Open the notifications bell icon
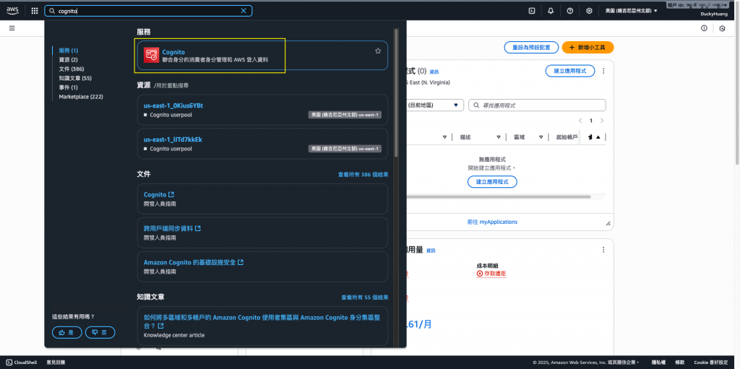This screenshot has height=369, width=740. point(551,11)
